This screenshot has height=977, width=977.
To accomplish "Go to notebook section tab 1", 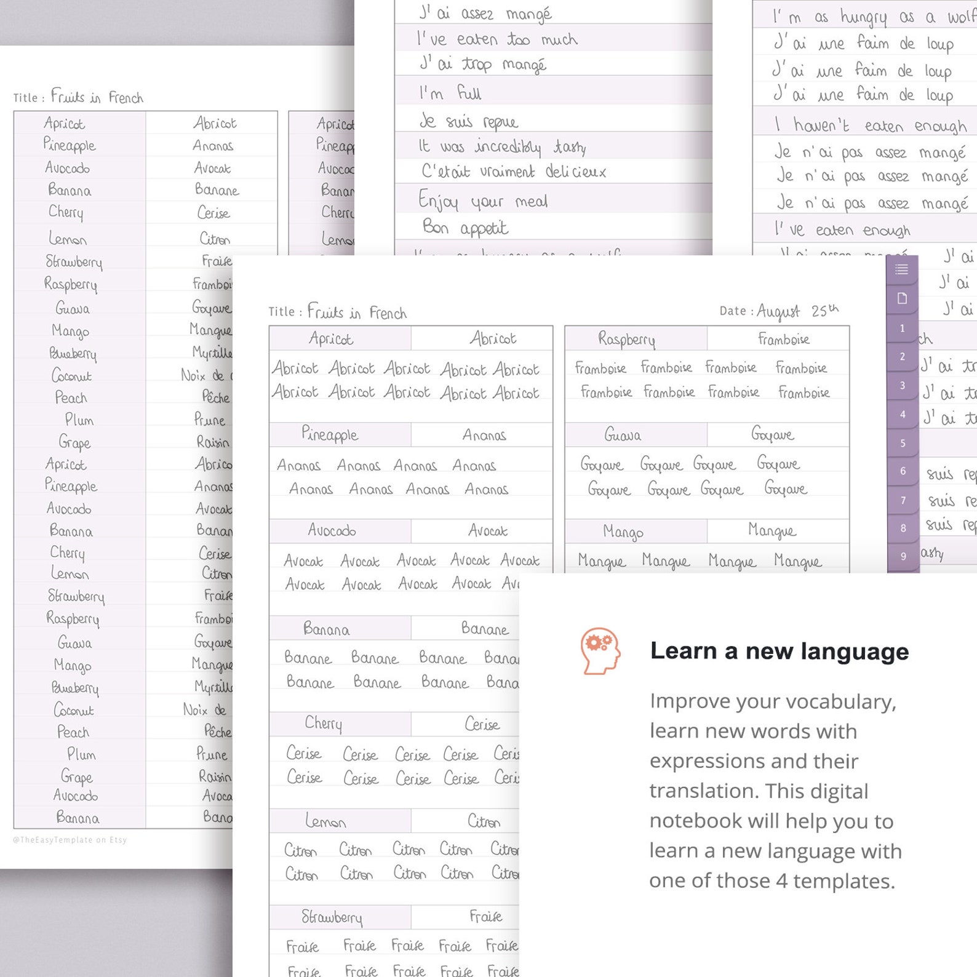I will pos(902,328).
